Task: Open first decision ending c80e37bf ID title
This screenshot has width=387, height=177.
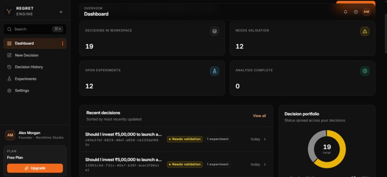Action: pyautogui.click(x=123, y=135)
